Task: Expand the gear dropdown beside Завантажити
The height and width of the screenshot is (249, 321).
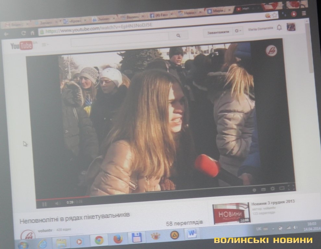Action: click(238, 31)
